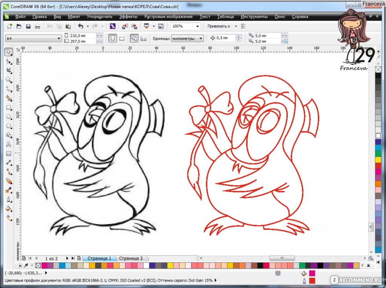The height and width of the screenshot is (288, 386).
Task: Open the Файл menu
Action: (20, 17)
